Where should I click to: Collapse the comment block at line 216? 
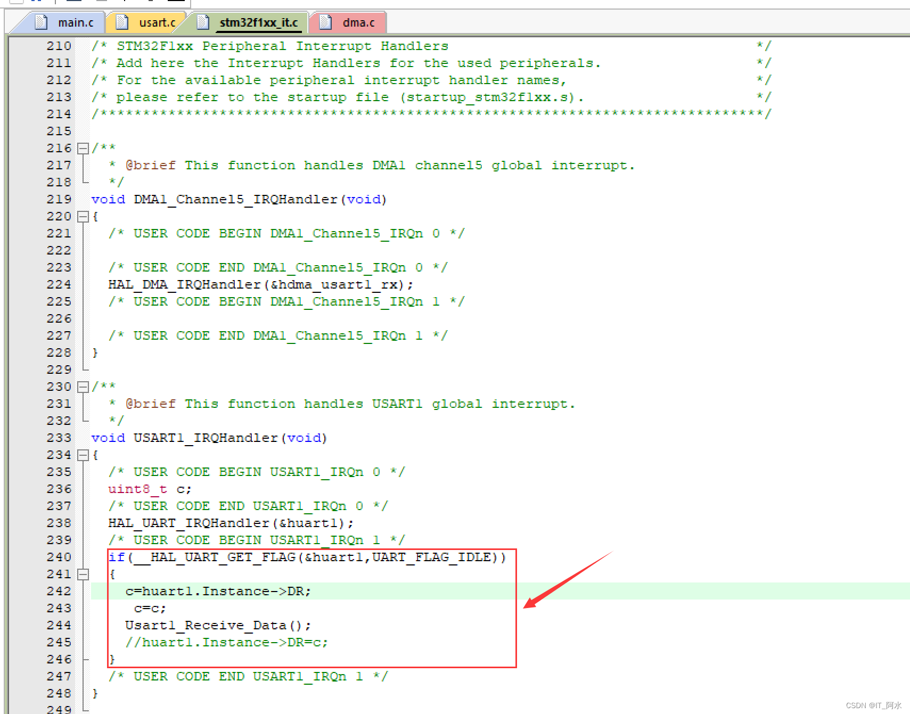(83, 148)
